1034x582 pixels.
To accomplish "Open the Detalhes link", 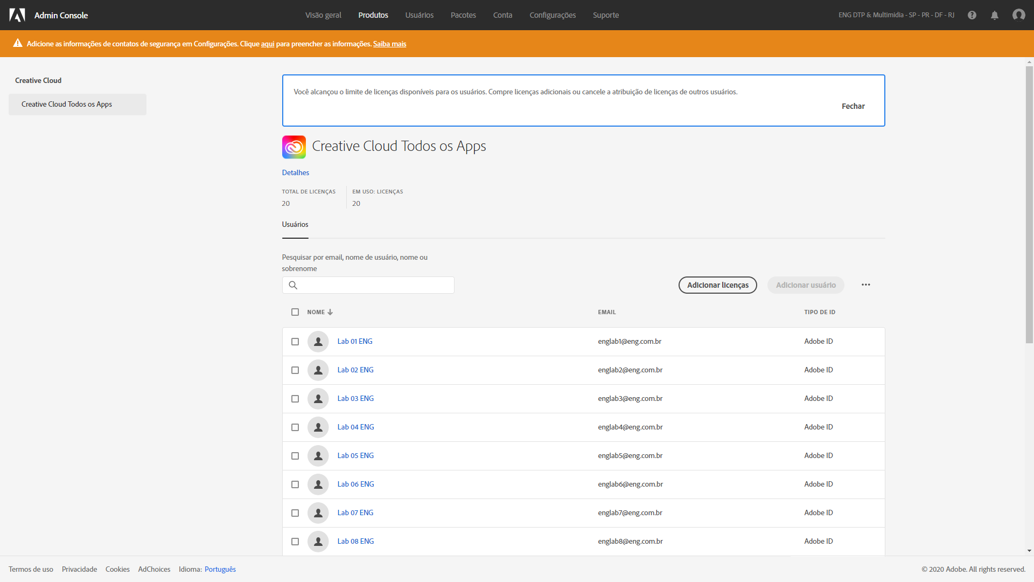I will 296,172.
